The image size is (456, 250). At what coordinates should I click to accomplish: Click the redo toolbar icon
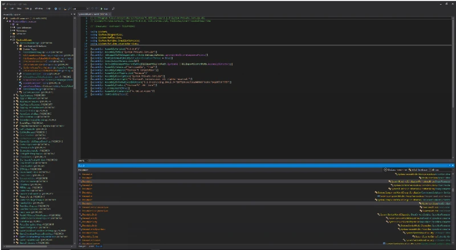point(96,9)
